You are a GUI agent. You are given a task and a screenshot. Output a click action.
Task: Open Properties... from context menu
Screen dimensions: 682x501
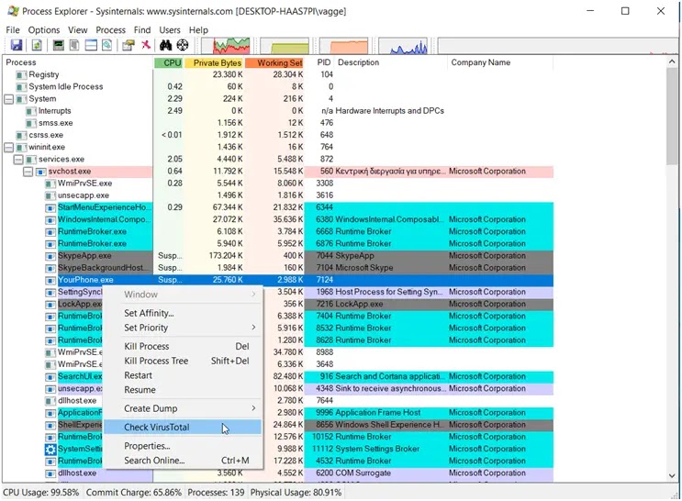coord(183,446)
